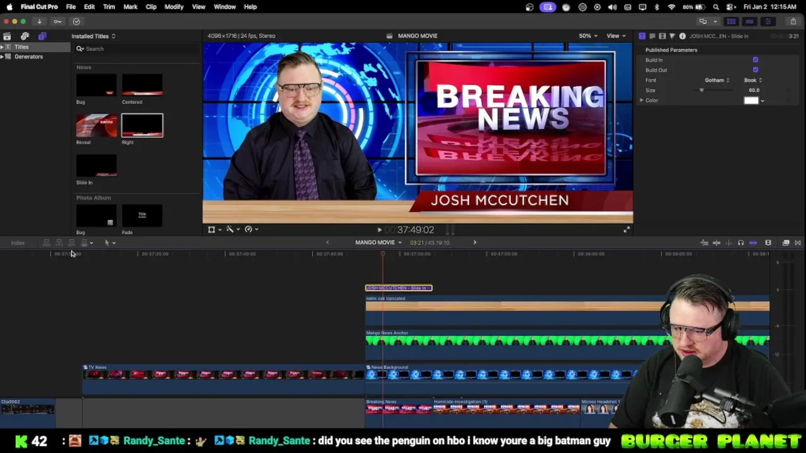Viewport: 806px width, 453px height.
Task: Open the Select tool popup
Action: [x=110, y=242]
